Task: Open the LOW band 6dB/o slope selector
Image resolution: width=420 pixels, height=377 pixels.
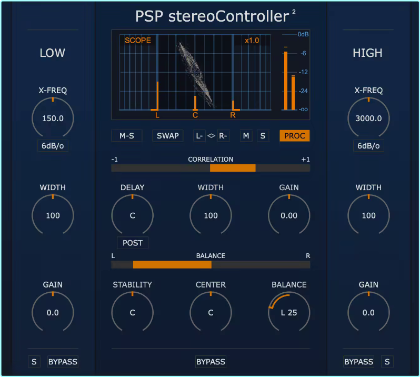Action: (x=53, y=146)
